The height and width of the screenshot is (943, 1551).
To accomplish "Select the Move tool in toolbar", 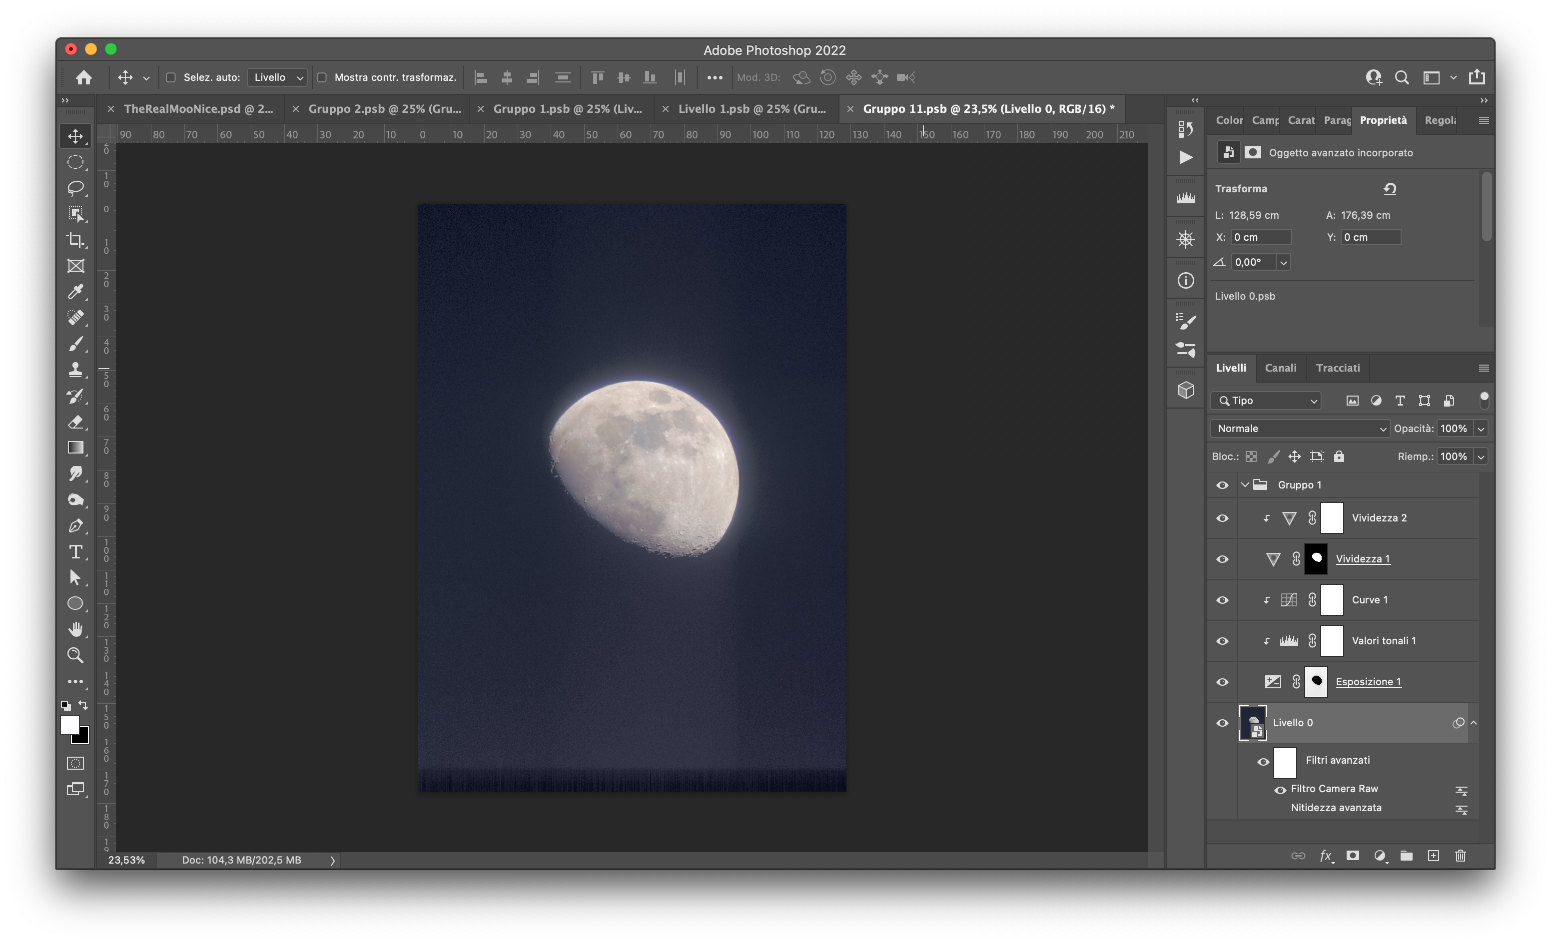I will tap(75, 136).
